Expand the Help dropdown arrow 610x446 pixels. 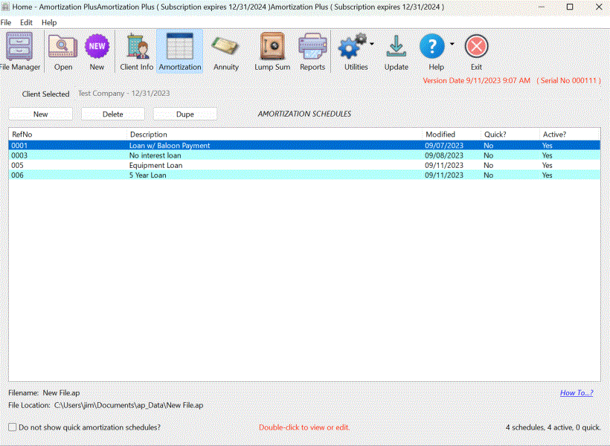click(x=452, y=44)
